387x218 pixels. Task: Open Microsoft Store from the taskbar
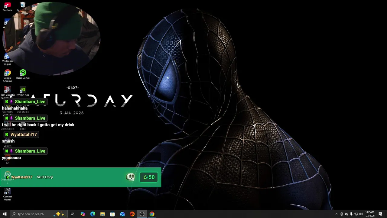[112, 214]
